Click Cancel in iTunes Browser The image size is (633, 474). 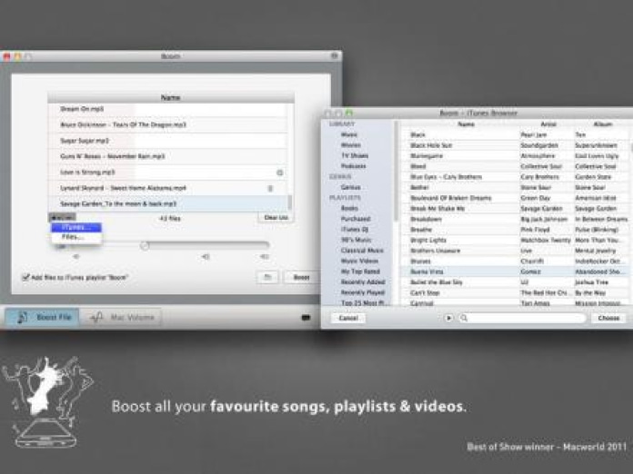pos(348,318)
